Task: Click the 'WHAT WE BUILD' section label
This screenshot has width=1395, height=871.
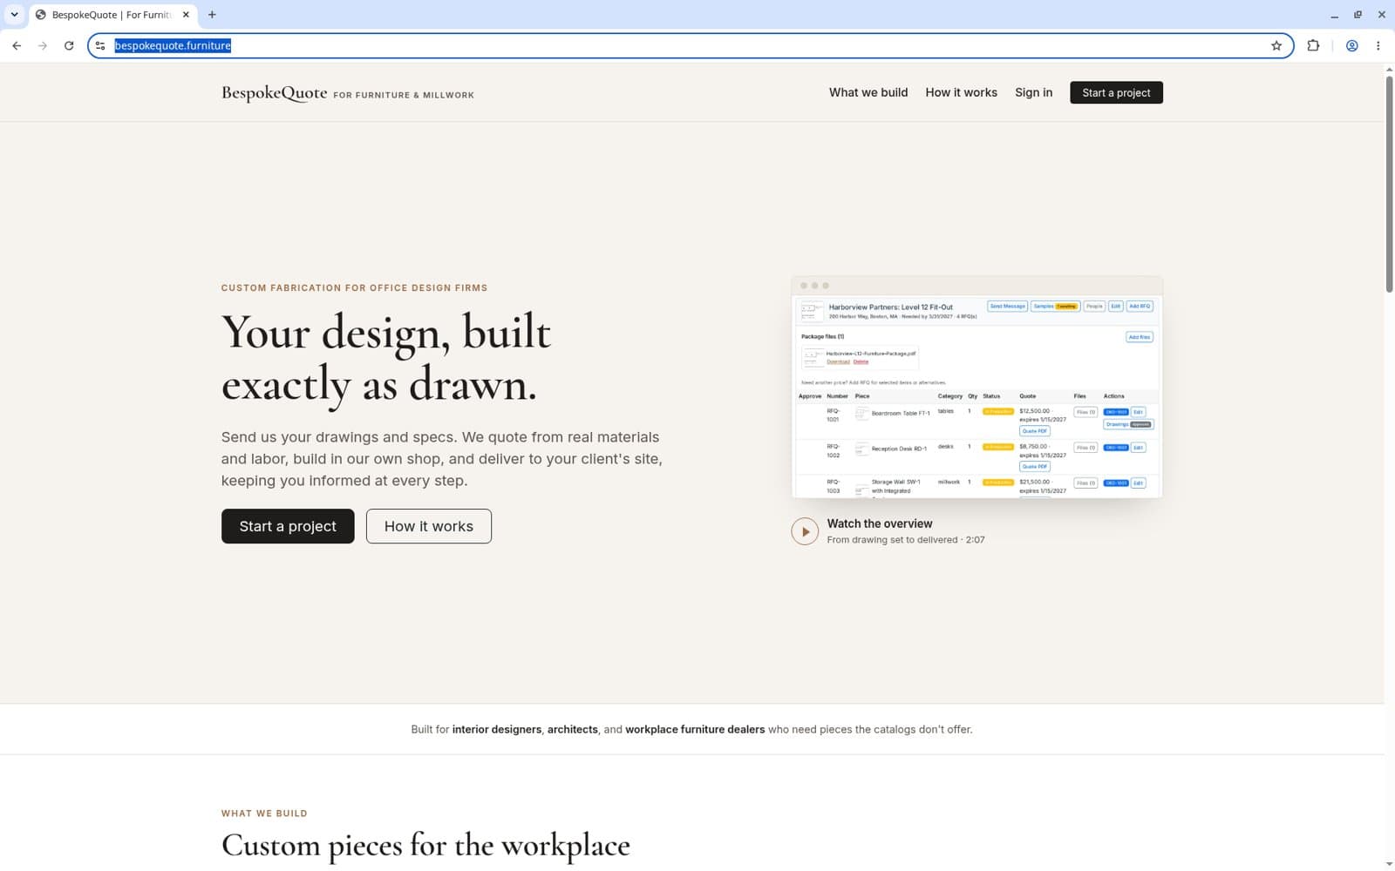Action: [264, 814]
